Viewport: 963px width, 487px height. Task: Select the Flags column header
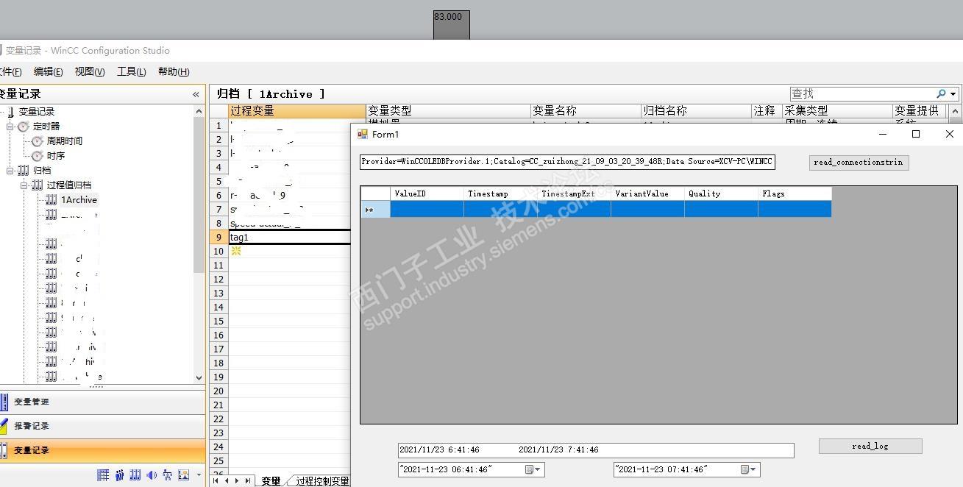click(795, 193)
